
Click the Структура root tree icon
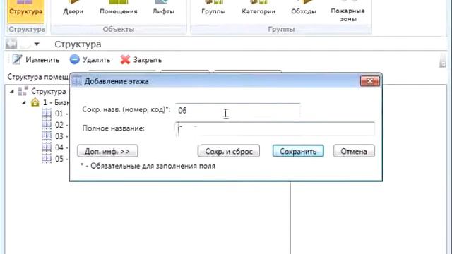tap(23, 91)
